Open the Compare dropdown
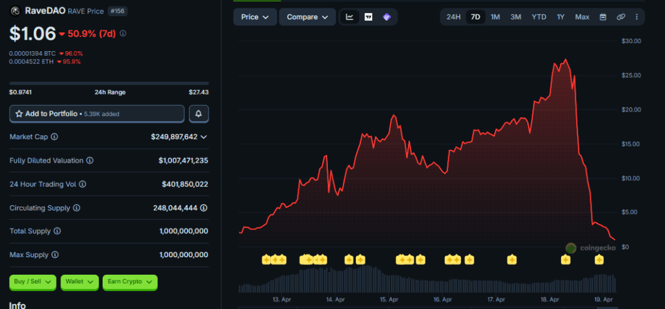The image size is (665, 309). pyautogui.click(x=307, y=17)
